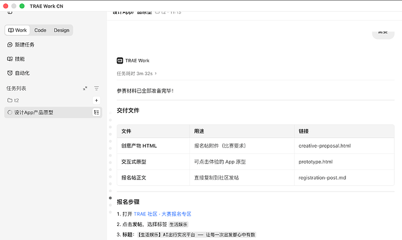Click the t2 folder icon
The height and width of the screenshot is (240, 402).
pyautogui.click(x=10, y=100)
